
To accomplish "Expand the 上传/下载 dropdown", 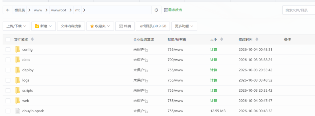I will pos(16,26).
